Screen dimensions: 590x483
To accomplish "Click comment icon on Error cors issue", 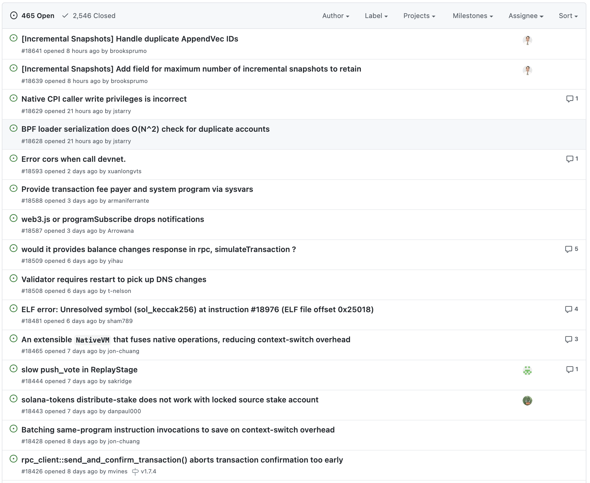I will (569, 159).
